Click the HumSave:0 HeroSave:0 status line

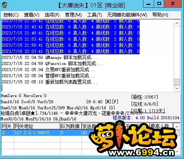point(24,96)
